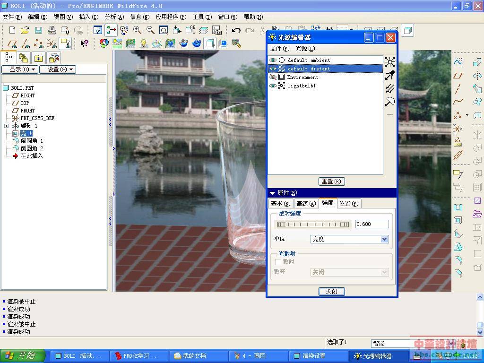
Task: Add a new distant light source
Action: [389, 88]
